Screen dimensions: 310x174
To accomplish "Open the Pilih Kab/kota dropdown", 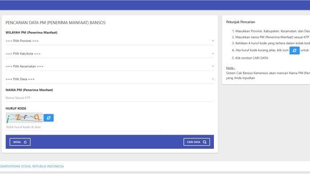I will (x=110, y=54).
